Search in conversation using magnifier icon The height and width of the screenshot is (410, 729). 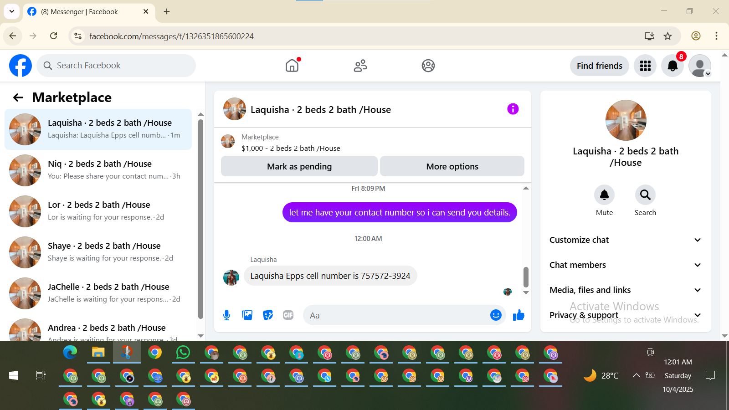pos(645,195)
